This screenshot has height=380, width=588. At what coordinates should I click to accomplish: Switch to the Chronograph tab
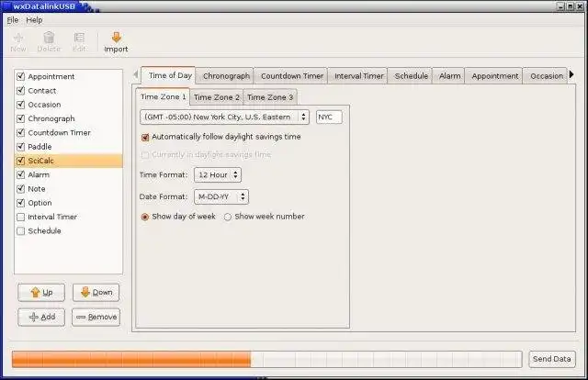226,75
